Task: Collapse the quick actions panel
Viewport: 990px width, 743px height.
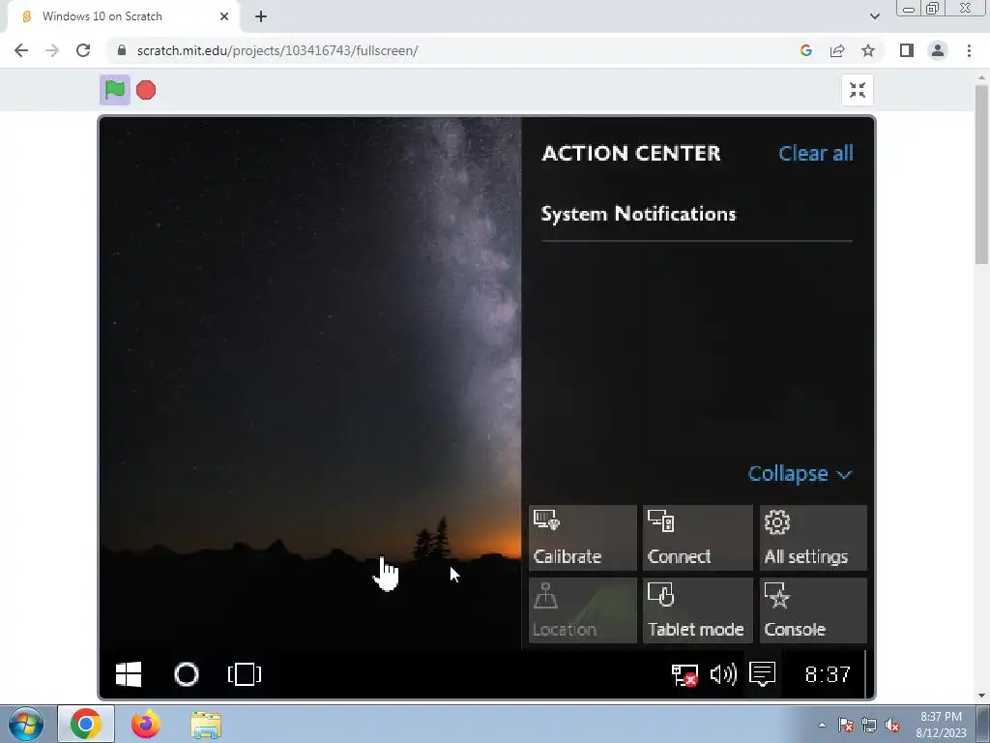Action: point(800,474)
